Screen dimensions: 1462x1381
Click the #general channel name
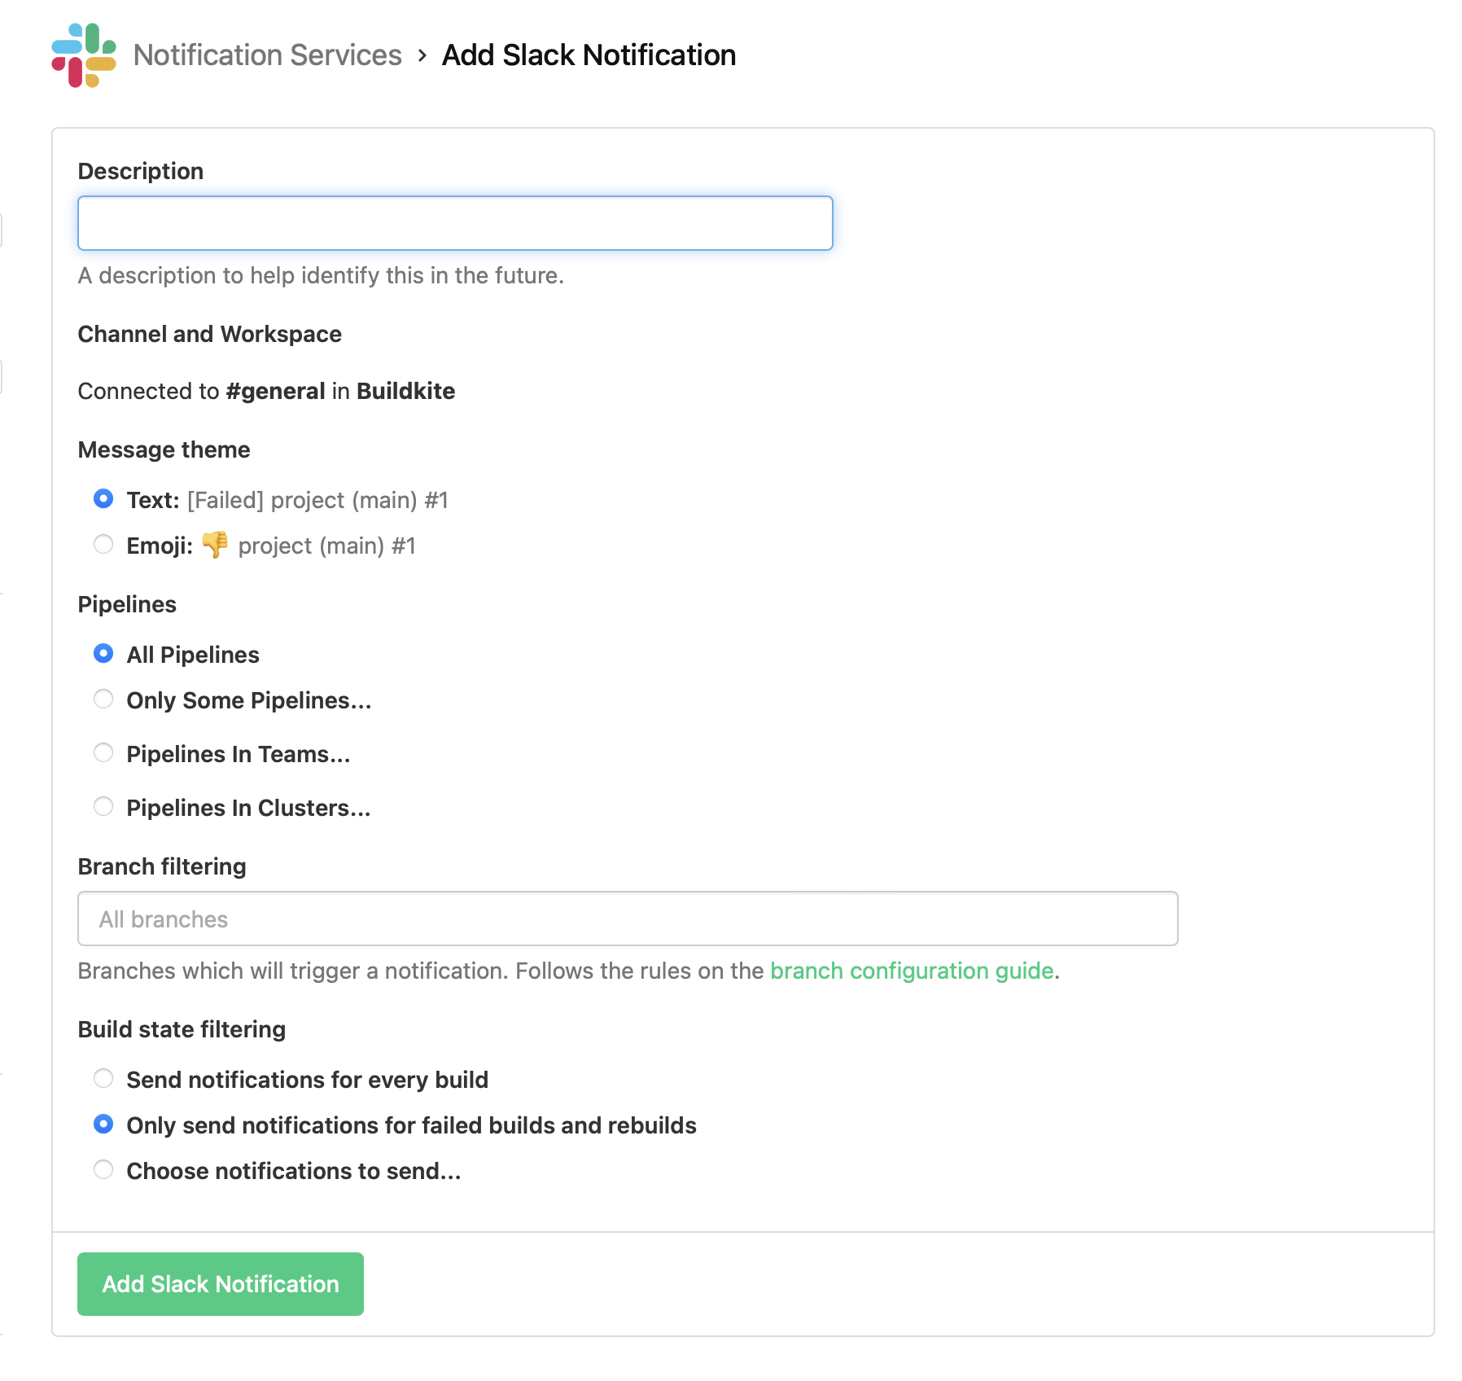[x=274, y=391]
